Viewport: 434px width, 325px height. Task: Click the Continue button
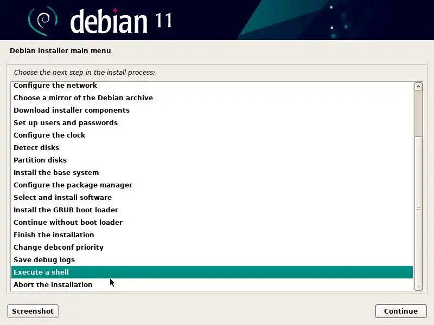point(401,311)
